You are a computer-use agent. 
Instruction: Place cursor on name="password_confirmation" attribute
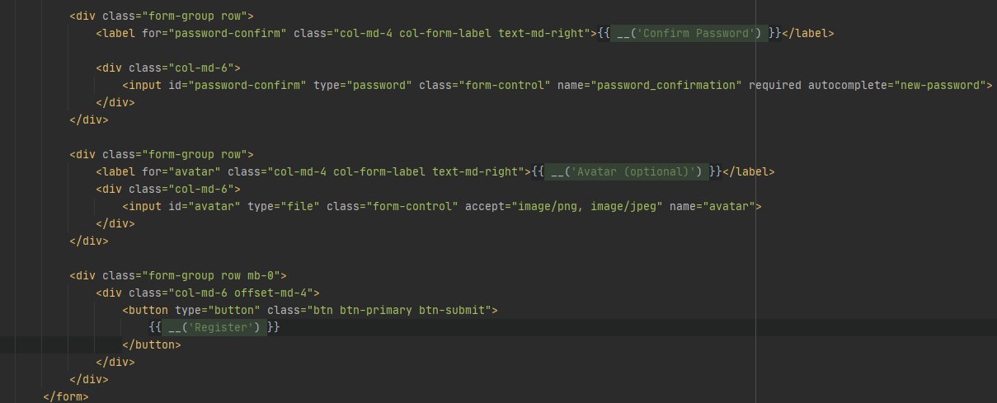(x=649, y=85)
